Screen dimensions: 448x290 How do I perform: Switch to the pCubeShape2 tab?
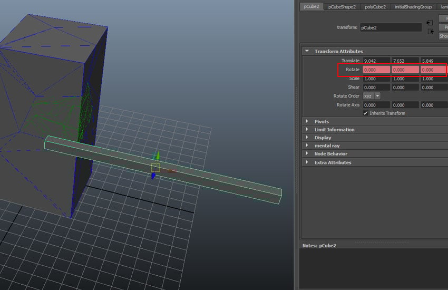[x=342, y=7]
